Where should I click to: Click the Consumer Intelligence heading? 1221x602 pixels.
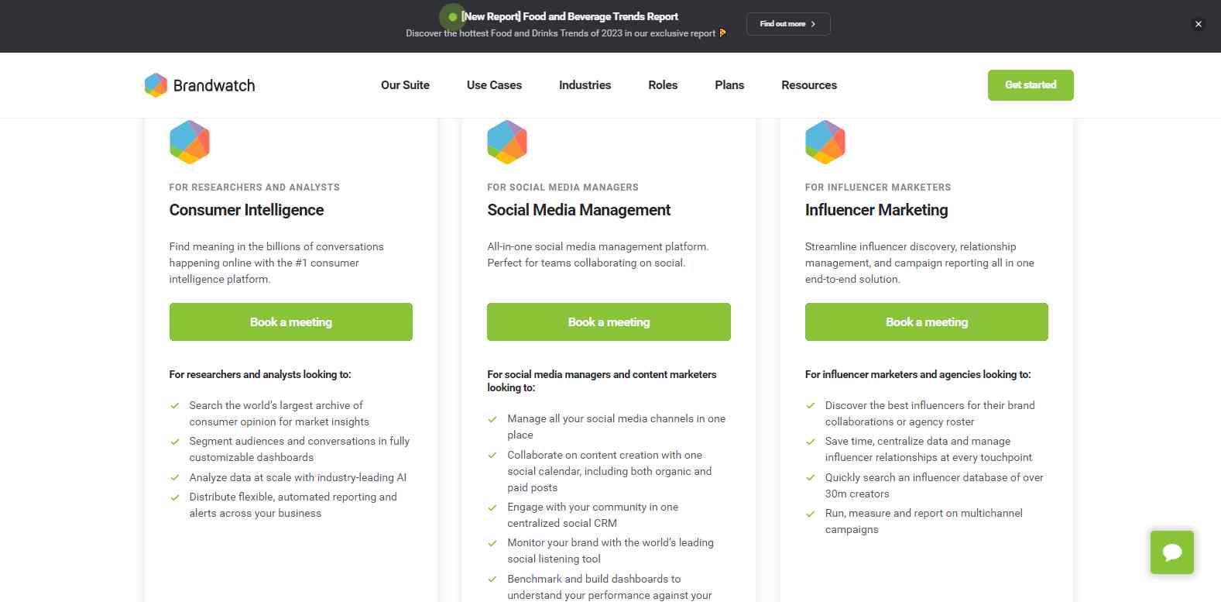coord(246,210)
